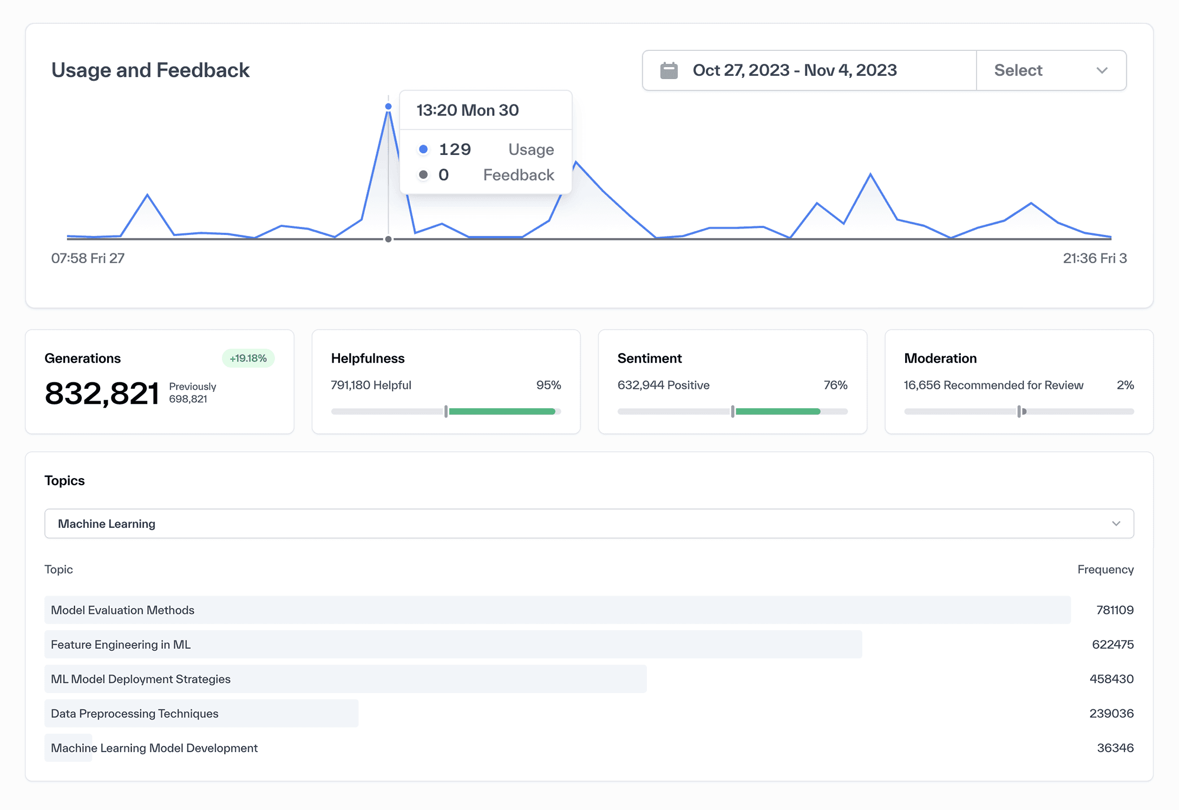Select the Generations metric card
The width and height of the screenshot is (1179, 810).
click(x=160, y=382)
